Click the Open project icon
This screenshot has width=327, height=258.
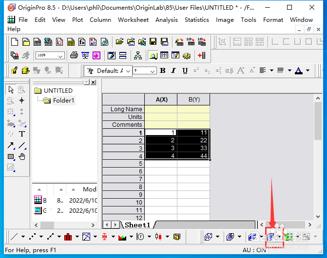(x=119, y=42)
